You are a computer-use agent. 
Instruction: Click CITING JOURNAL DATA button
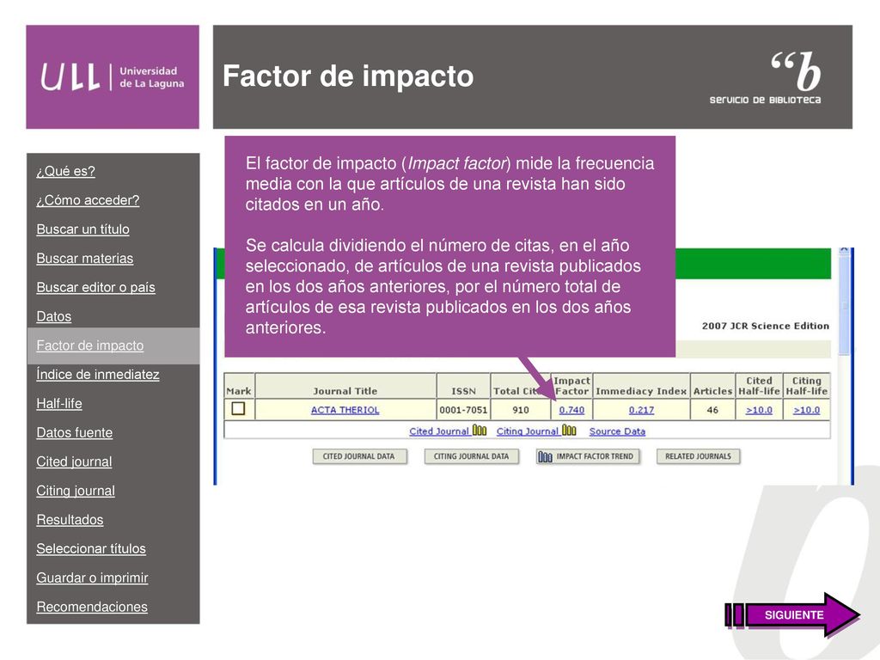[x=472, y=456]
